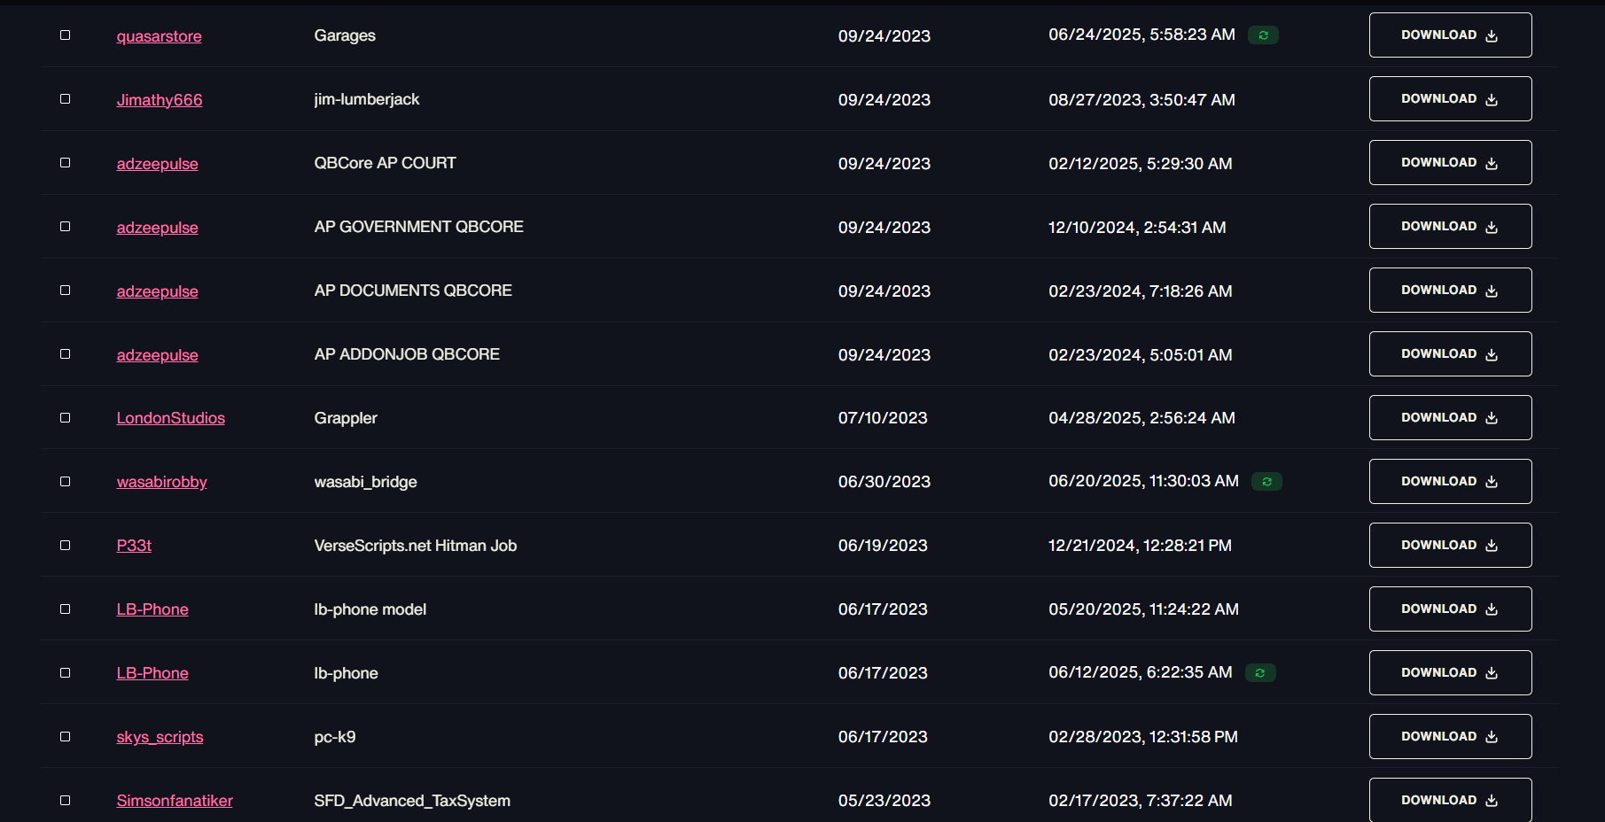The width and height of the screenshot is (1605, 822).
Task: Open the quasarstore author link
Action: 160,36
